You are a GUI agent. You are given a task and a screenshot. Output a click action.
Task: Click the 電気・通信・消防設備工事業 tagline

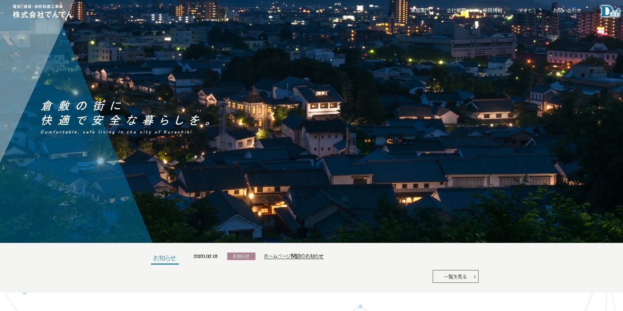(38, 7)
